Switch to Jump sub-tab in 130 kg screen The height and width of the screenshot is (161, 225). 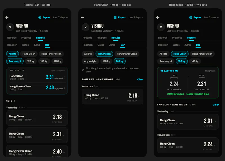(188, 45)
